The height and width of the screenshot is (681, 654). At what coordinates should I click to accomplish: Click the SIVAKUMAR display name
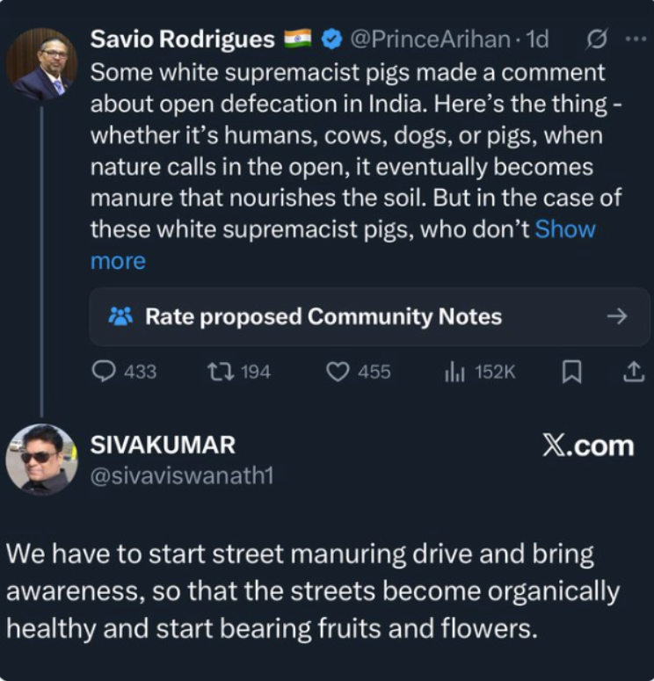[163, 445]
